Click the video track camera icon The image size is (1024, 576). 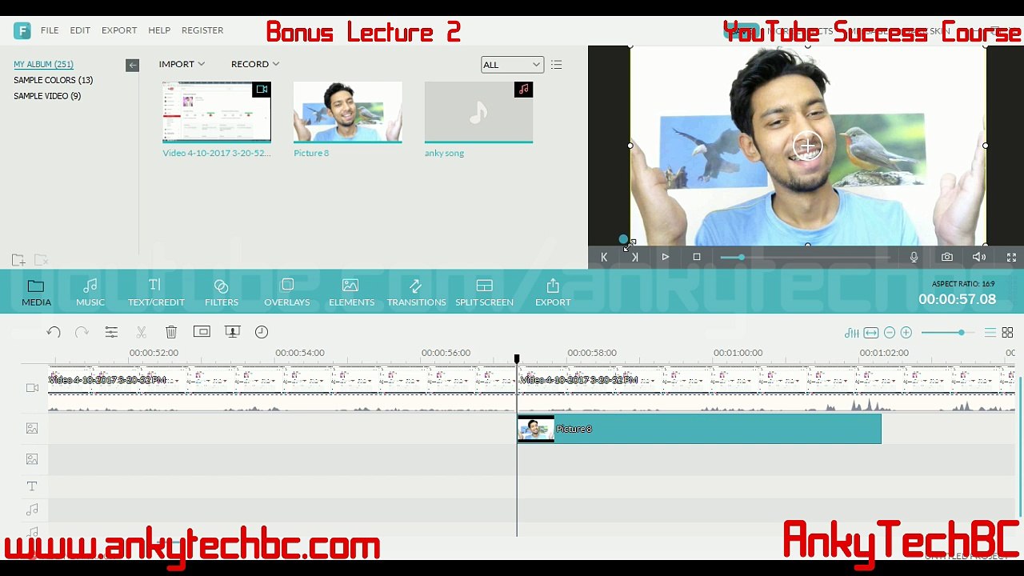click(x=32, y=388)
